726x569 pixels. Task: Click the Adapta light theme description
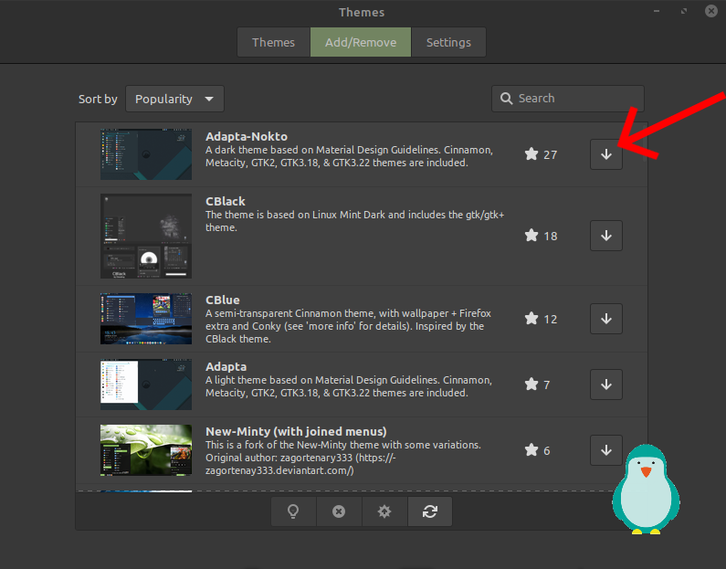(349, 386)
